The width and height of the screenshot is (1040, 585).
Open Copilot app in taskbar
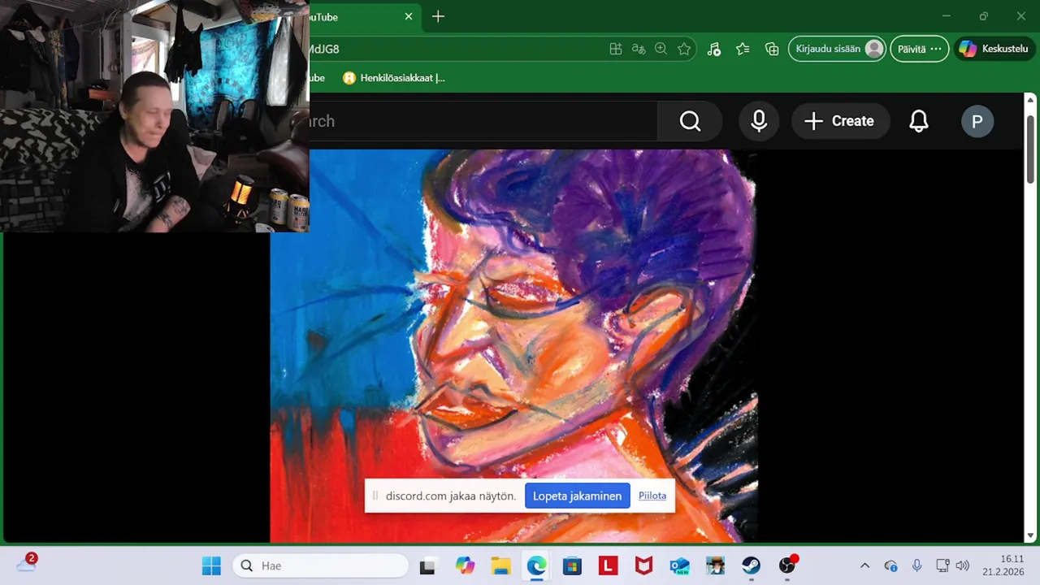pyautogui.click(x=465, y=565)
